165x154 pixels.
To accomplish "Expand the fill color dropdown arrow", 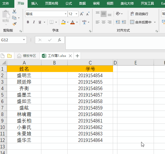I will click(x=68, y=22).
